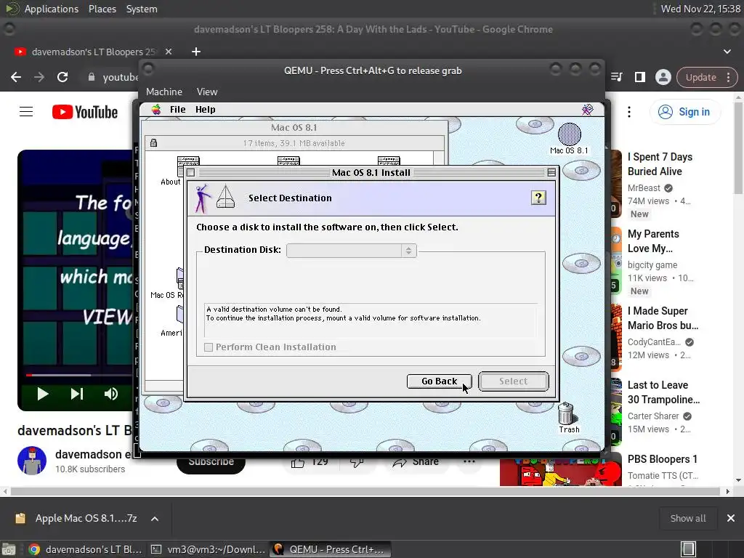The width and height of the screenshot is (744, 558).
Task: Click the installer help question mark button
Action: [x=538, y=198]
